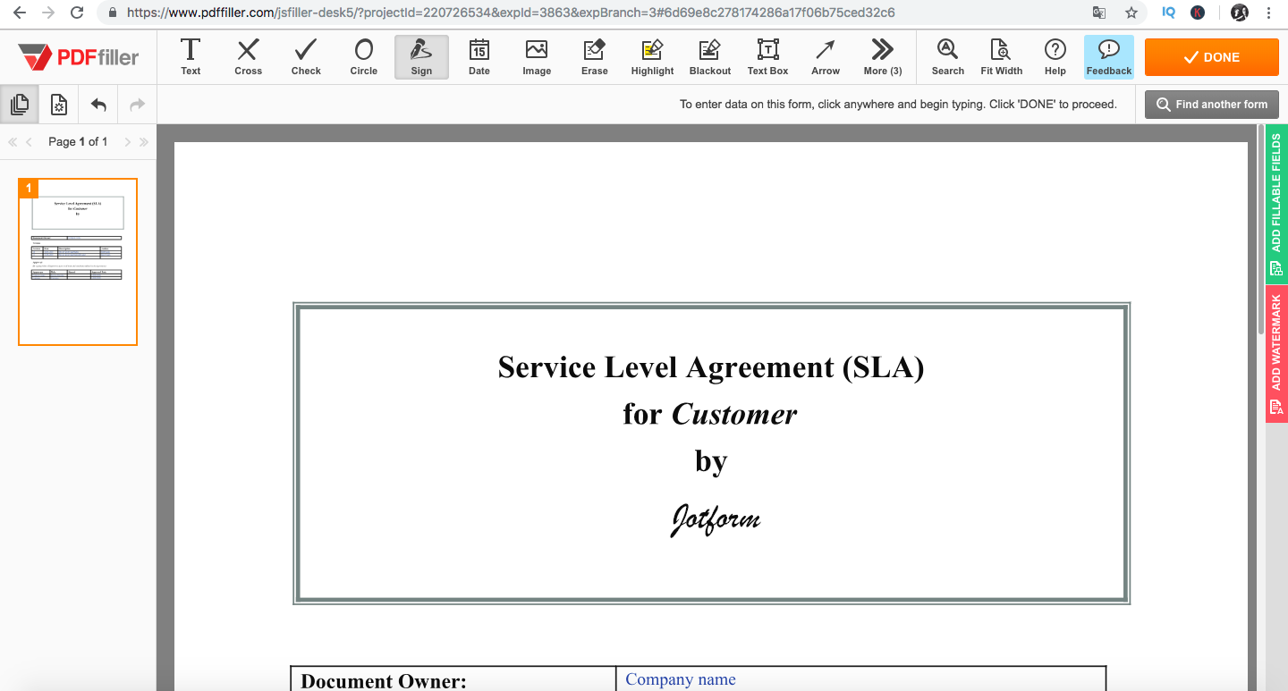
Task: Click the site lock security icon
Action: (113, 13)
